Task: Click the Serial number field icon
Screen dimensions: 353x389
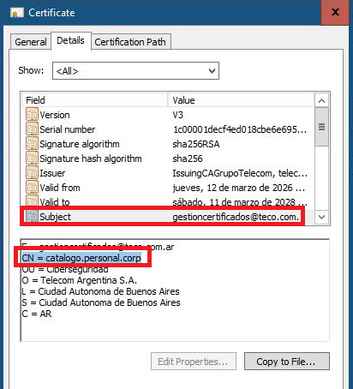Action: click(32, 129)
